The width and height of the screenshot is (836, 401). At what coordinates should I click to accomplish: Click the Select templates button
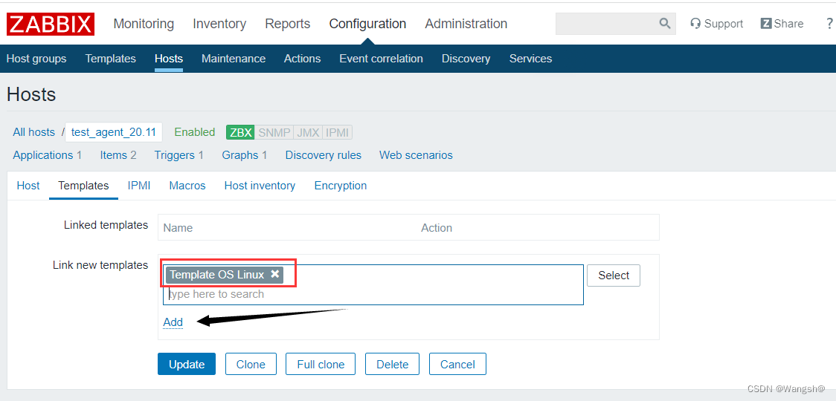point(613,276)
